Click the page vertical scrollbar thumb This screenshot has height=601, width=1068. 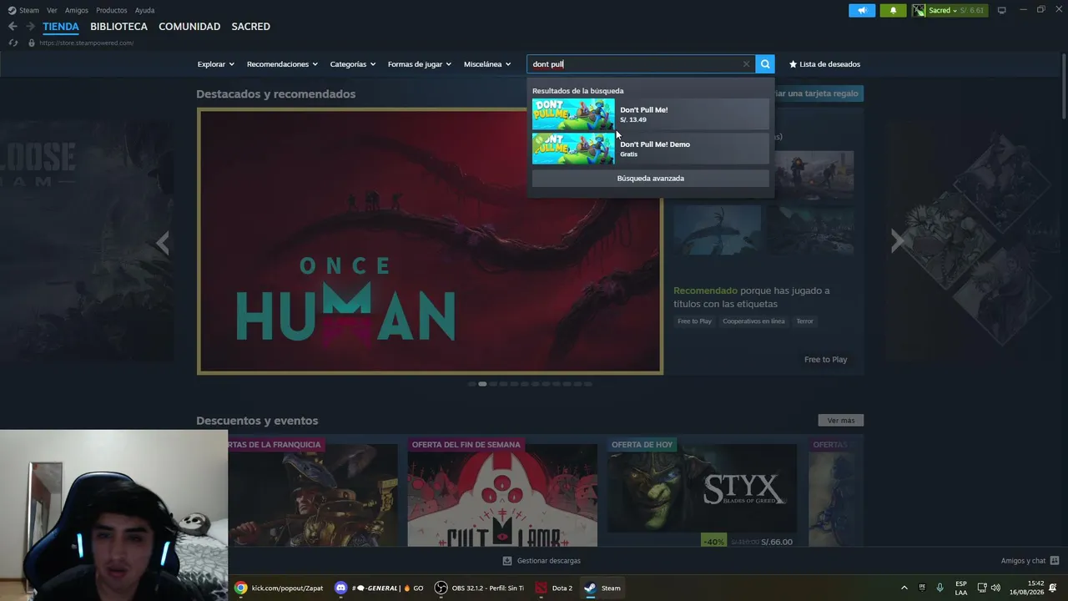[x=1063, y=86]
